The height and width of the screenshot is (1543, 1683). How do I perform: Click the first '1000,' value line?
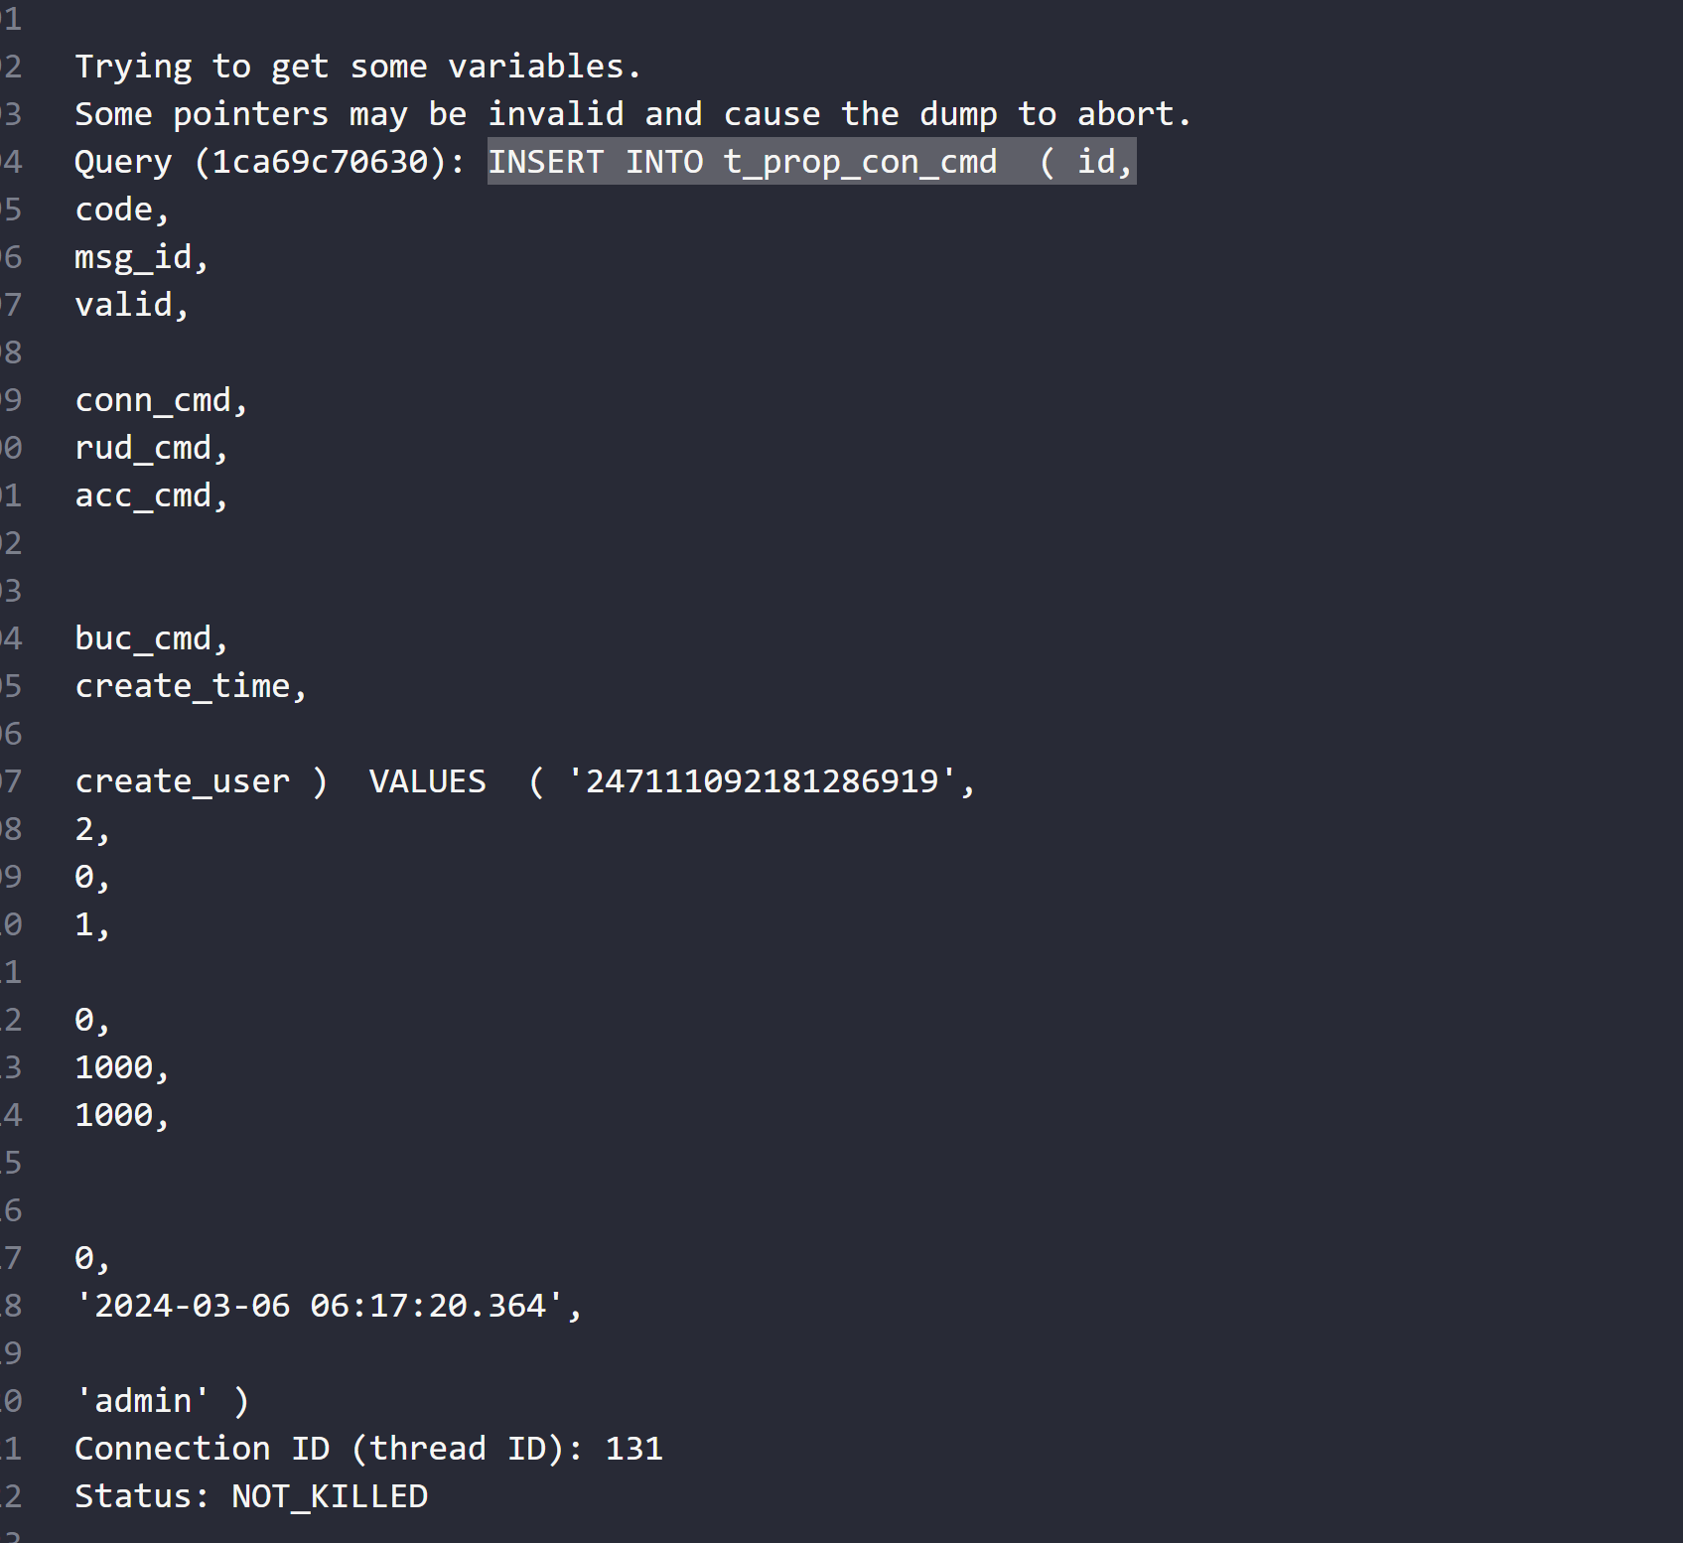point(122,1067)
